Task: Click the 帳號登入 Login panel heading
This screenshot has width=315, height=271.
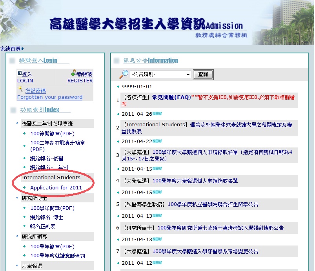Action: click(x=38, y=60)
